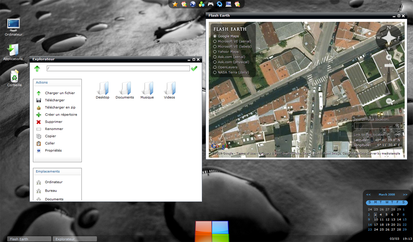Confirm the path with the green checkmark
The width and height of the screenshot is (413, 242).
[x=194, y=69]
